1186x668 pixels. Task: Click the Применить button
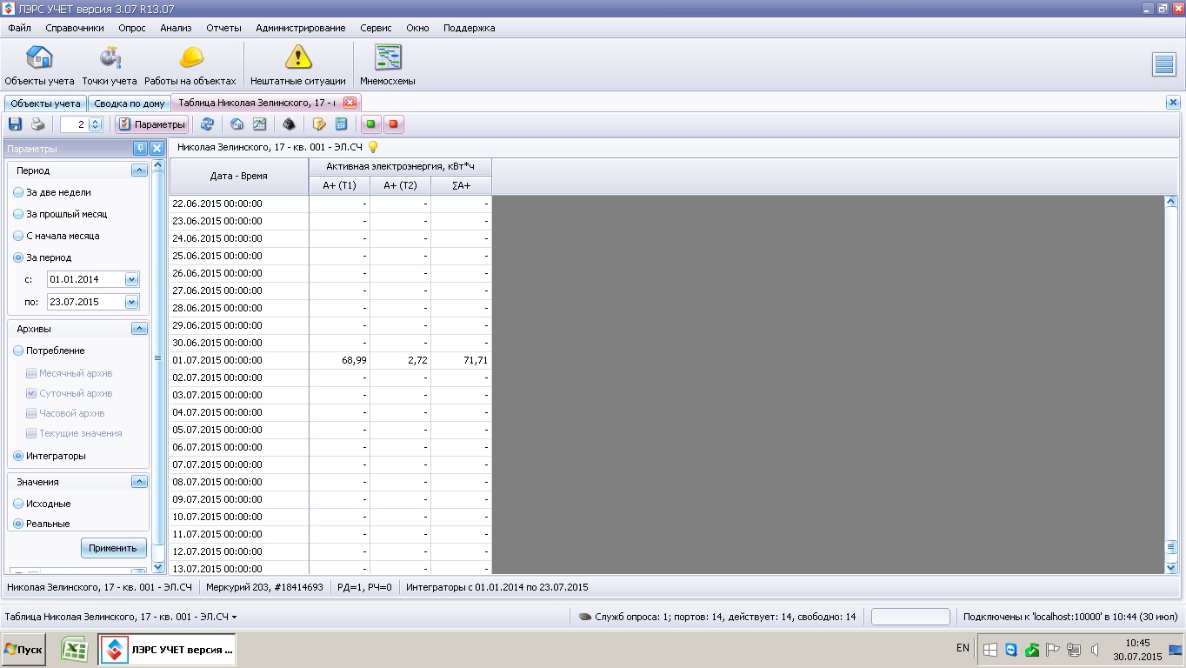[x=113, y=548]
